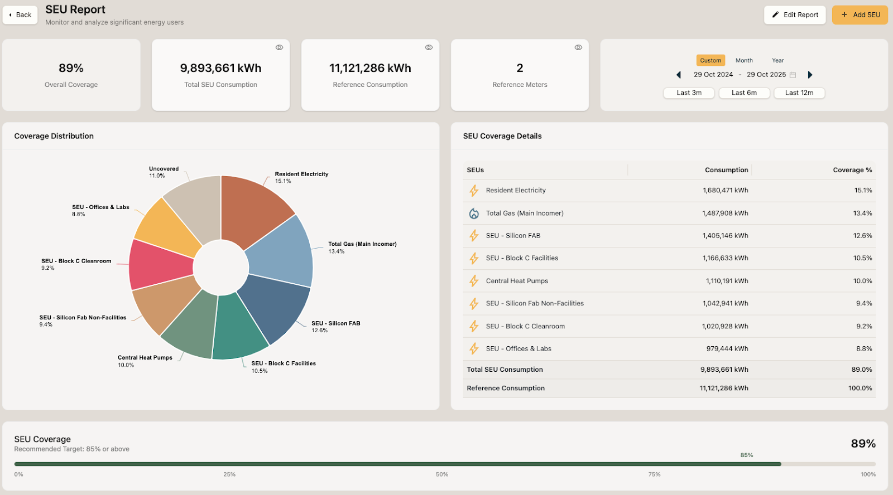Choose the Last 6m quick range
This screenshot has width=893, height=495.
744,93
